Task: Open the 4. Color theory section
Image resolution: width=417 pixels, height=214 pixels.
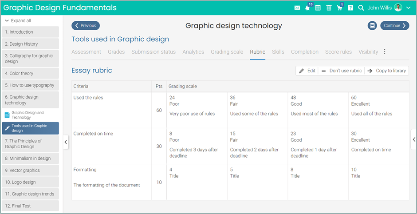Action: point(30,73)
